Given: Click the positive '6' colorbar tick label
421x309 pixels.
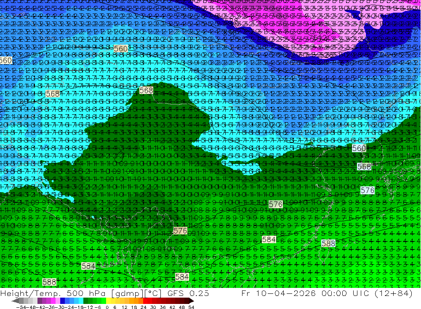Looking at the screenshot, I should click(115, 307).
